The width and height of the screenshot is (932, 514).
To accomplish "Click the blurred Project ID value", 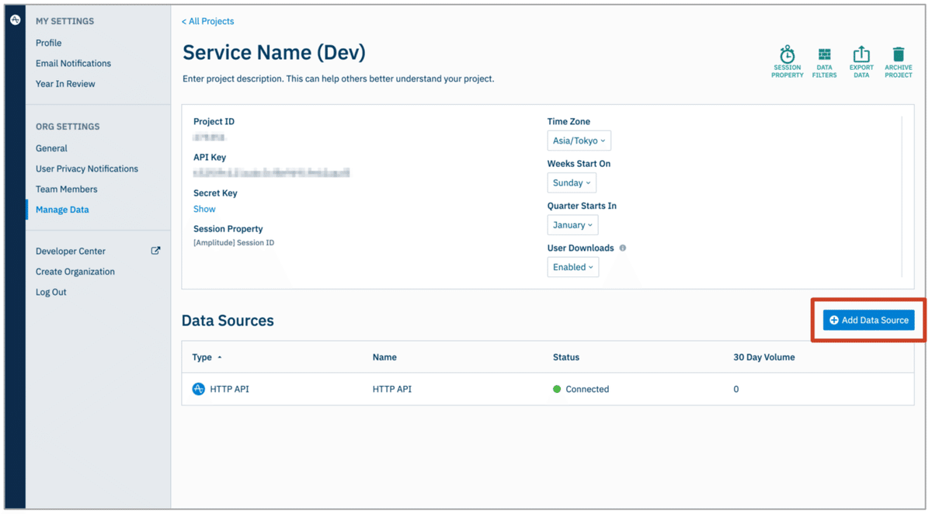I will (210, 137).
